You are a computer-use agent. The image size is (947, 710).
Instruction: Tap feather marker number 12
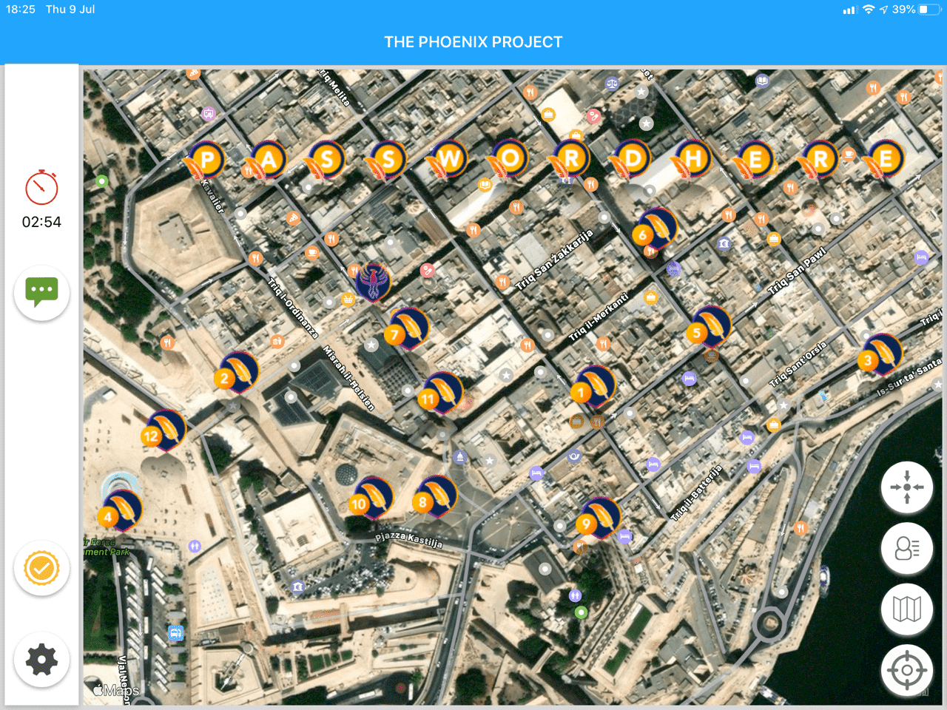click(x=164, y=430)
